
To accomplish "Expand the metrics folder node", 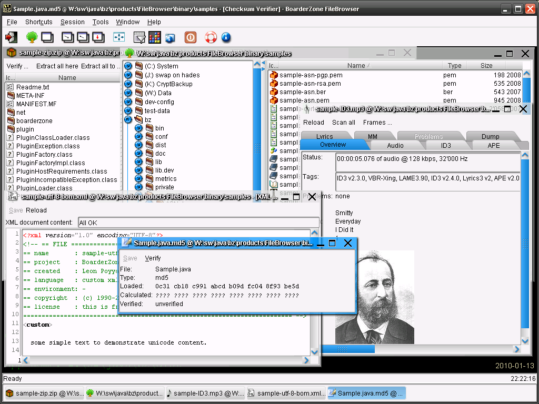I will point(138,179).
